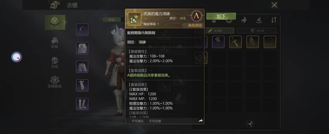Click the share arrow in item tooltip
Screen dimensions: 329x134
pos(201,121)
